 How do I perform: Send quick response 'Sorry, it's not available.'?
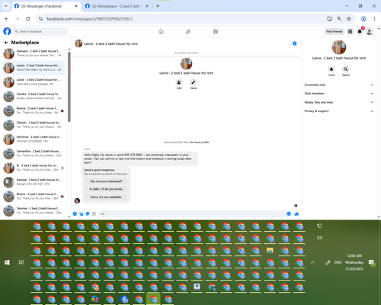point(106,197)
